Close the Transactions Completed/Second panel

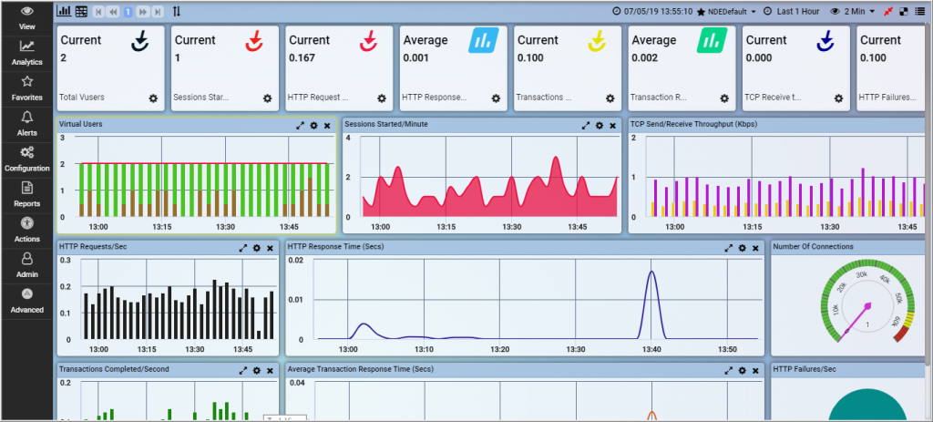pos(270,370)
